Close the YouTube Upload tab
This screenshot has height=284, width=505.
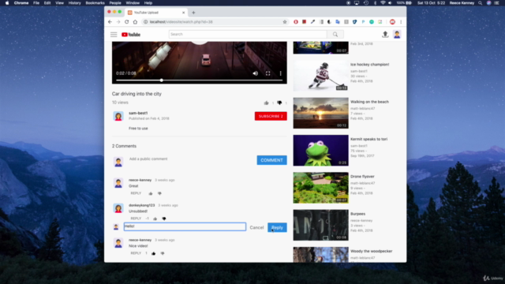coord(184,13)
